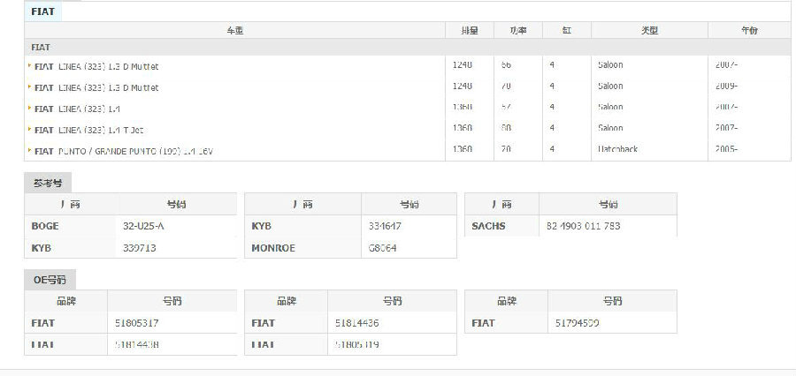Select OE number 51814438
This screenshot has width=796, height=376.
(136, 344)
